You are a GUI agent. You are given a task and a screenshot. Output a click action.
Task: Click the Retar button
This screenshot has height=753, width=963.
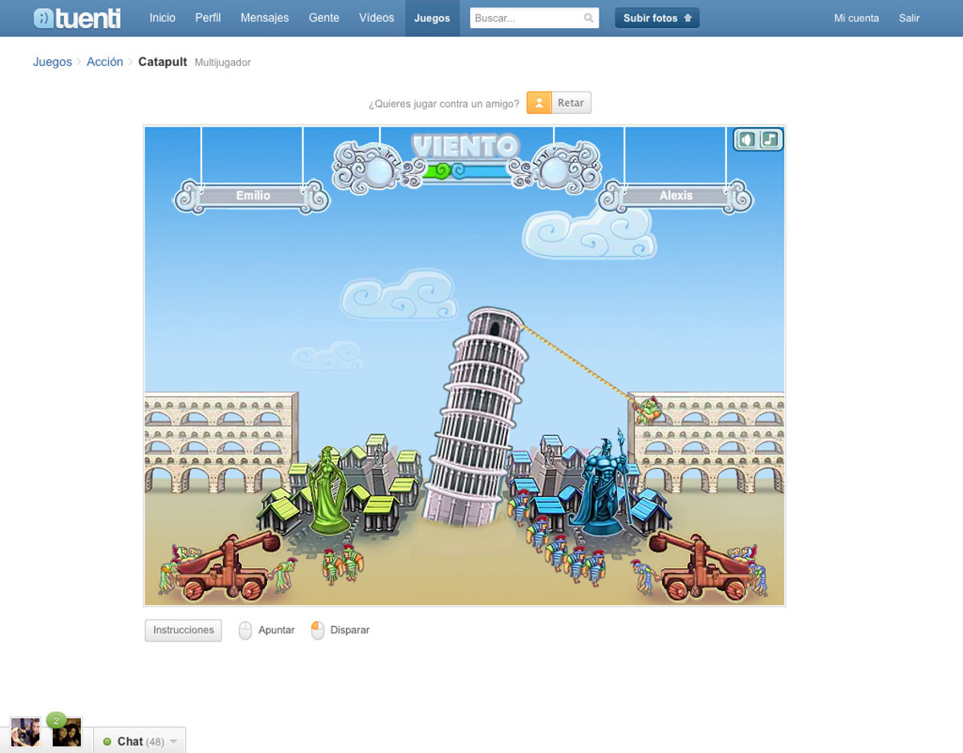pos(571,103)
